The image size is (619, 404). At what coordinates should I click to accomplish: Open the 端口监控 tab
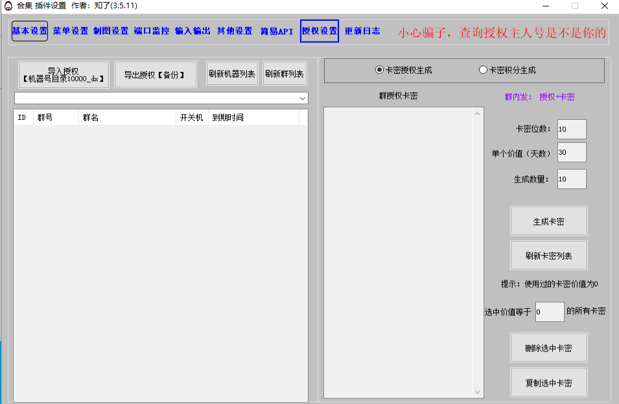(x=152, y=31)
